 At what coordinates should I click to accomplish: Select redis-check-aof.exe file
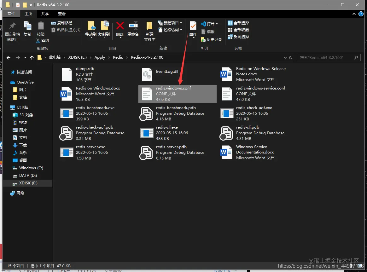click(x=258, y=113)
